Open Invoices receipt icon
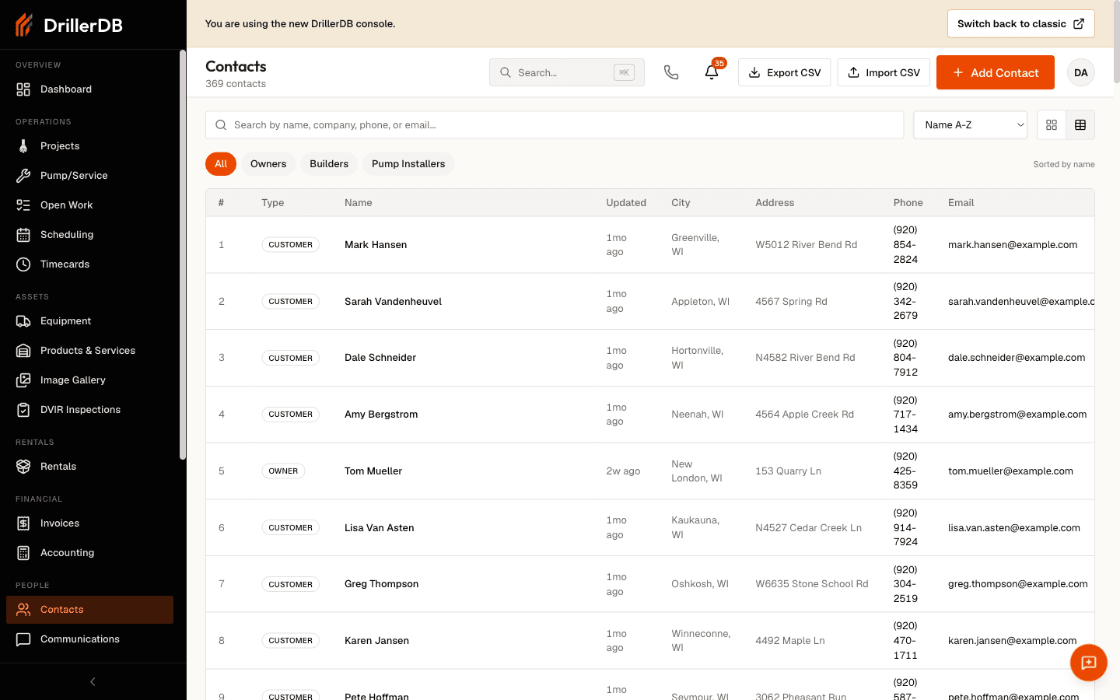This screenshot has width=1120, height=700. (x=23, y=523)
